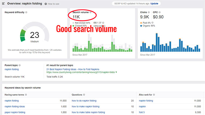205x115 pixels.
Task: Click the Parent topic info icon
Action: [20, 65]
